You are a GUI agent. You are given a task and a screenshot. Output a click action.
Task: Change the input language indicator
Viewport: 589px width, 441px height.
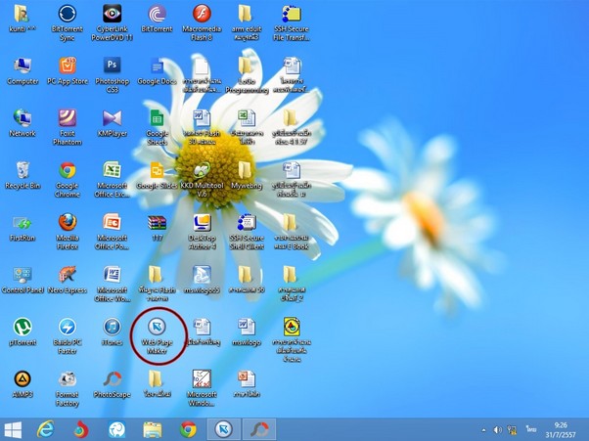coord(531,428)
